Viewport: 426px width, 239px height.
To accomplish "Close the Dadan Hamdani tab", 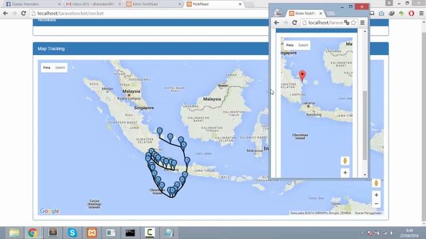I will pyautogui.click(x=59, y=4).
